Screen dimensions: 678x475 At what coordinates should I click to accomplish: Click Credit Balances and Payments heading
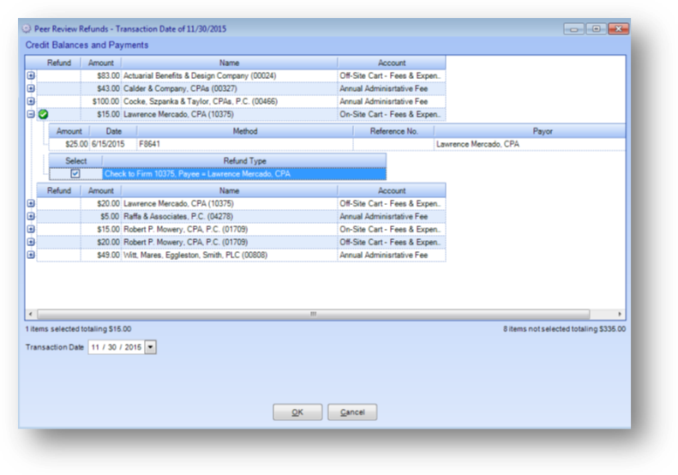click(87, 45)
